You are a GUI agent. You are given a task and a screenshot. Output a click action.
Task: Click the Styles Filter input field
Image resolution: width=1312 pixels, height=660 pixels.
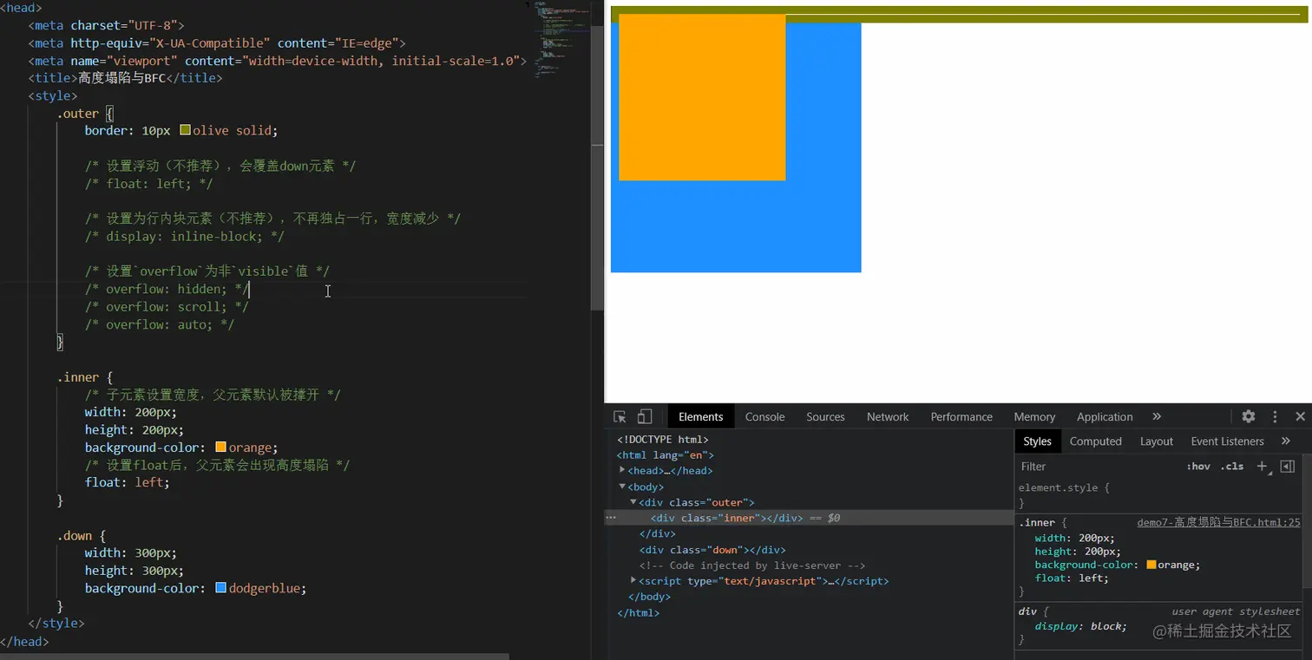click(1098, 467)
